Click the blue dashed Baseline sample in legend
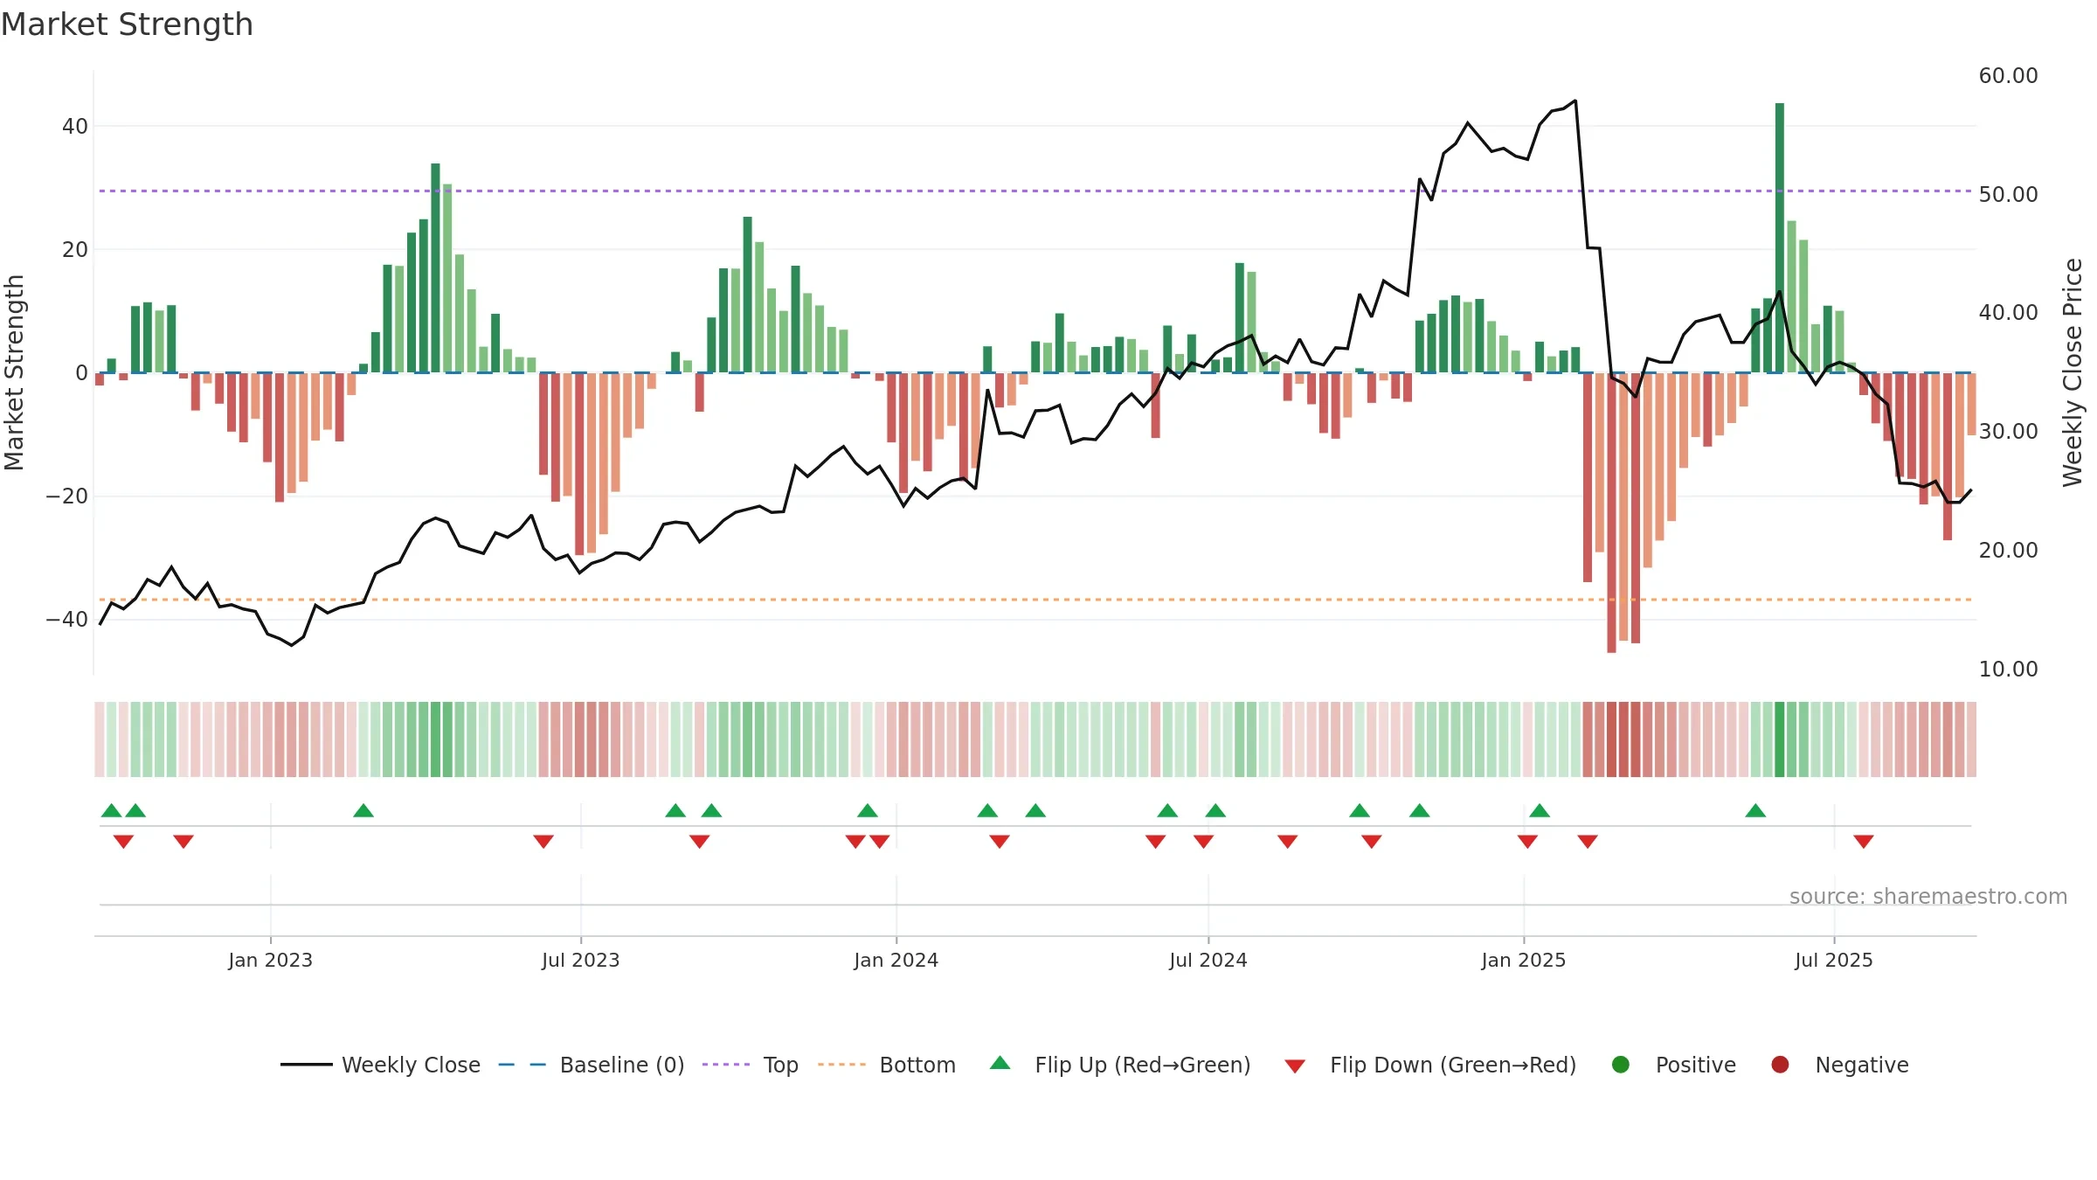This screenshot has width=2097, height=1180. click(x=522, y=1065)
